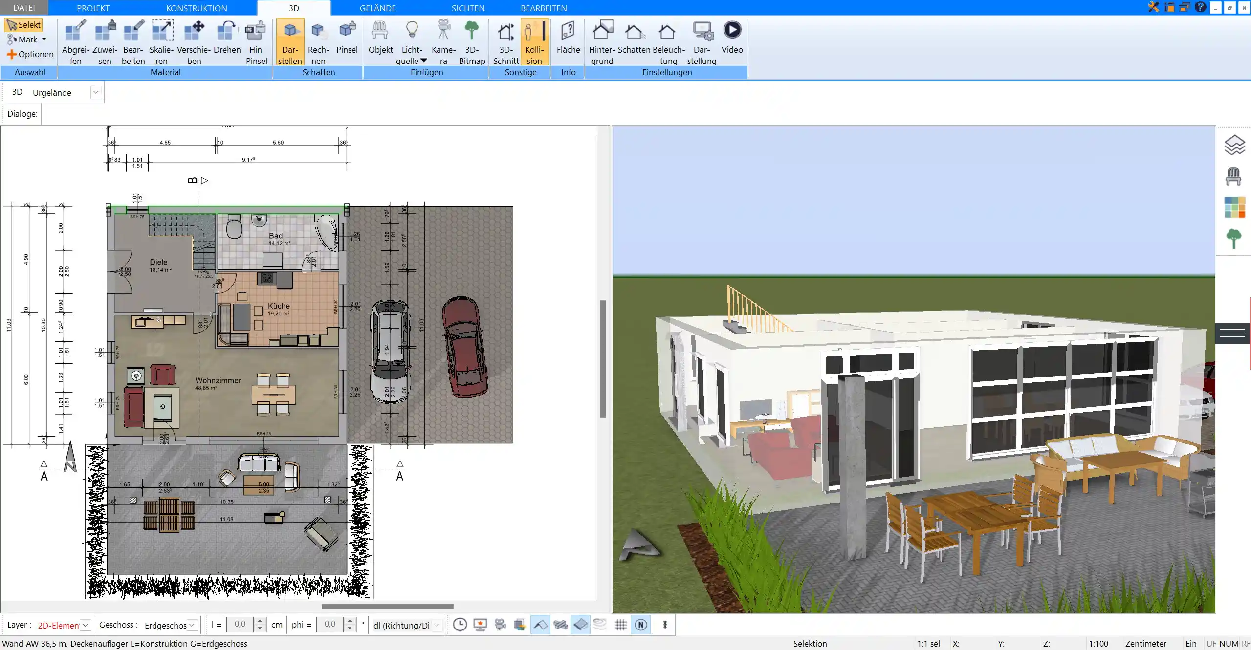This screenshot has width=1251, height=650.
Task: Insert a Kamera
Action: click(x=443, y=42)
